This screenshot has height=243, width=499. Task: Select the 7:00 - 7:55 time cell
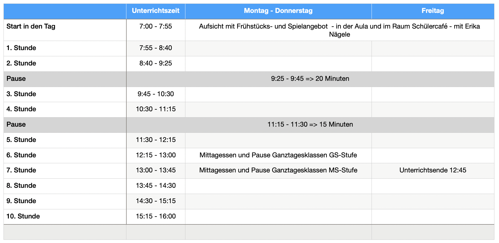click(155, 30)
